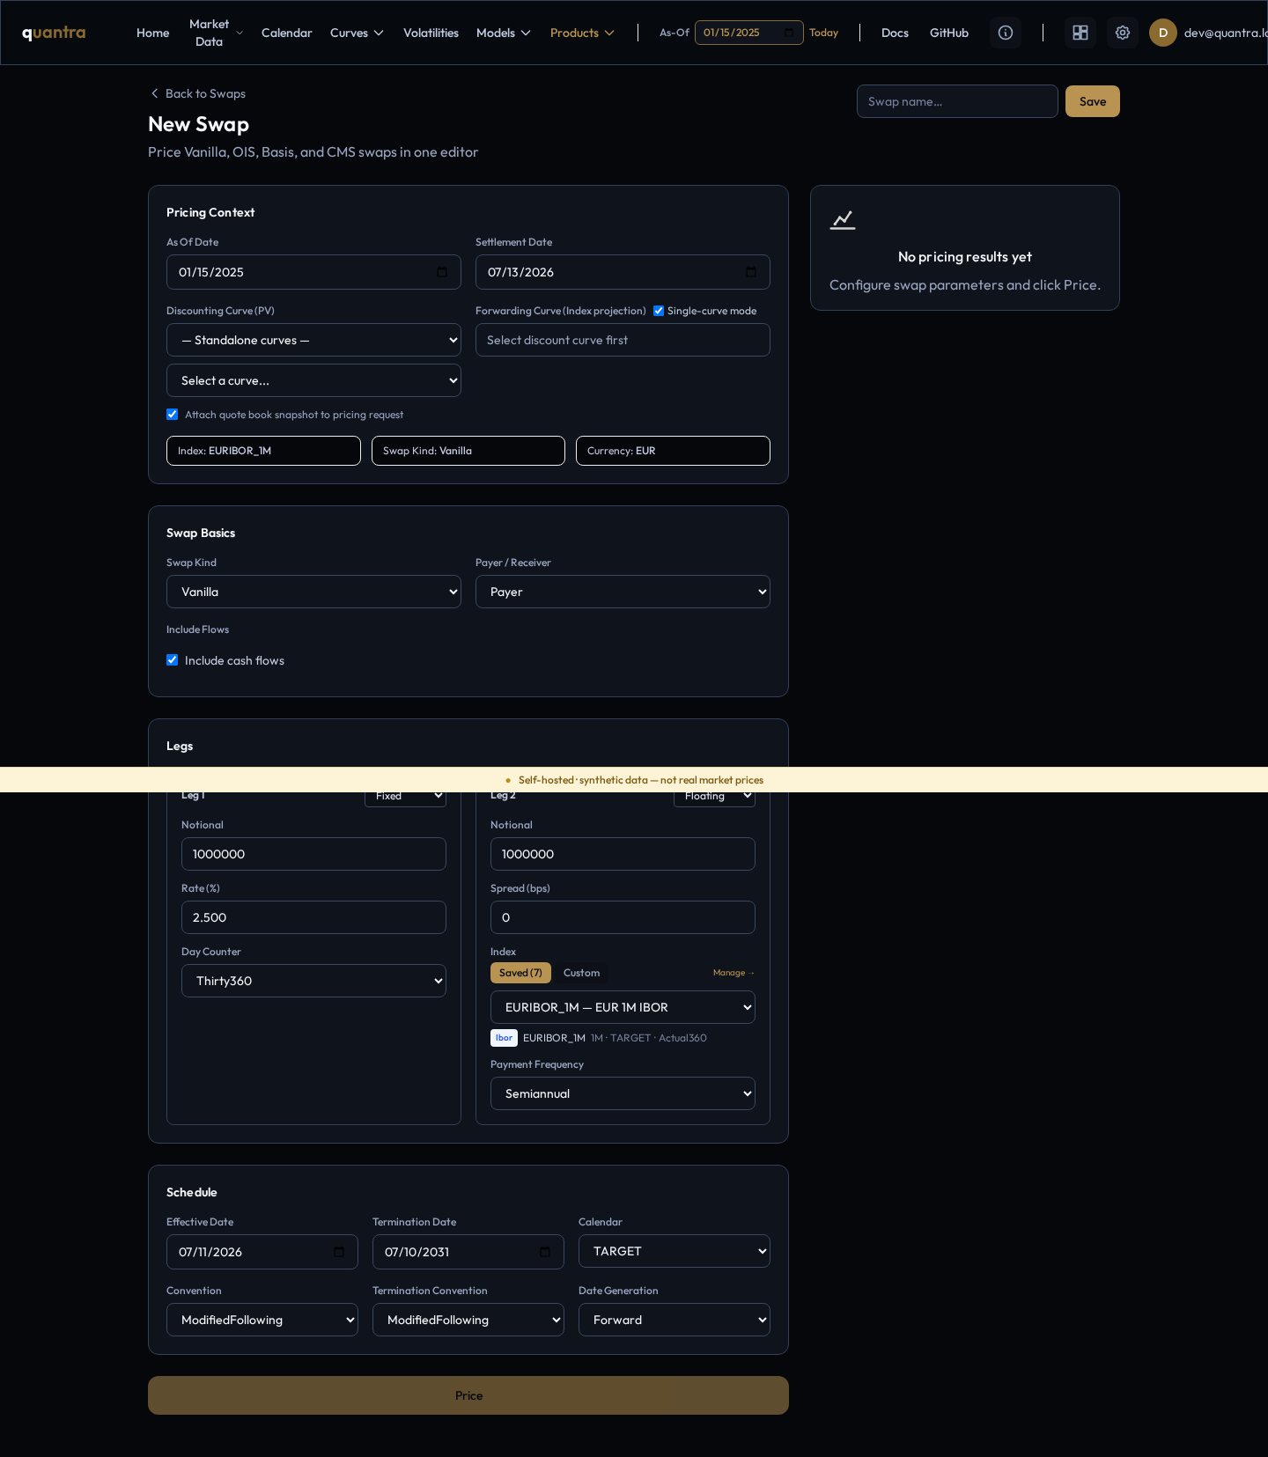Open the calendar picker for Settlement Date

point(751,272)
